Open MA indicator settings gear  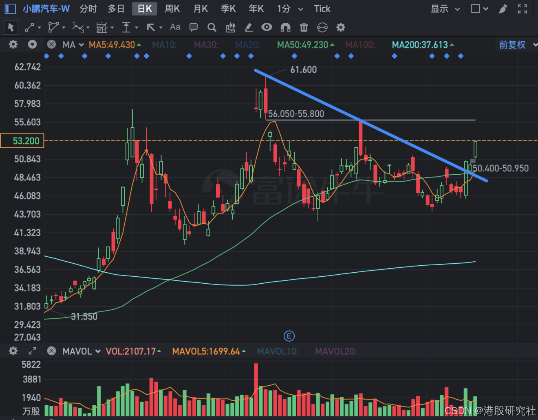point(13,44)
